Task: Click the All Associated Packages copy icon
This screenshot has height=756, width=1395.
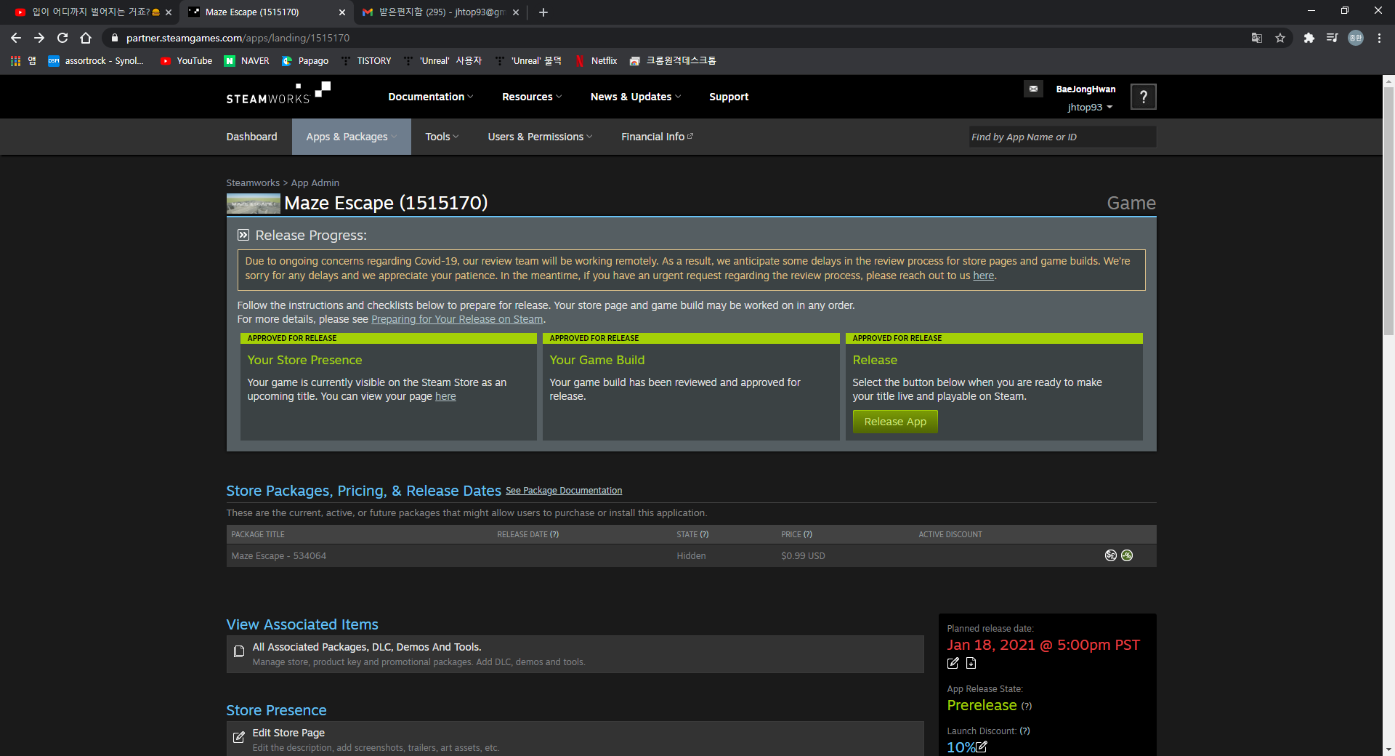Action: coord(239,651)
